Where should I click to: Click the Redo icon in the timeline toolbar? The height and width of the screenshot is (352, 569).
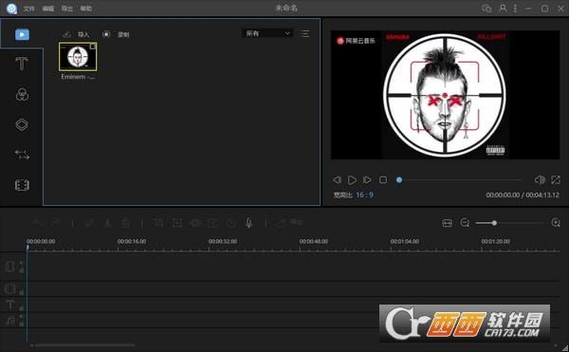(x=56, y=223)
